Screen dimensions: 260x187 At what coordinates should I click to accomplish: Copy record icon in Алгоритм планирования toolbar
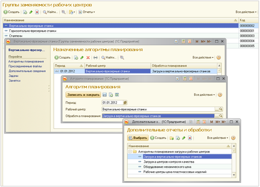pos(111,95)
